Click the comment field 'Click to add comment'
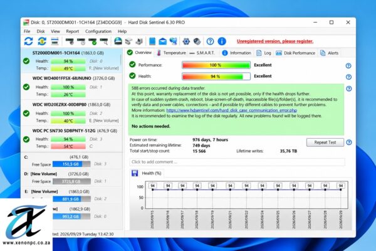The image size is (376, 251). 237,162
